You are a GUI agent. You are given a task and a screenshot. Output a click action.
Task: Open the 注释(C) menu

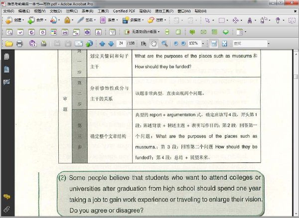(72, 11)
